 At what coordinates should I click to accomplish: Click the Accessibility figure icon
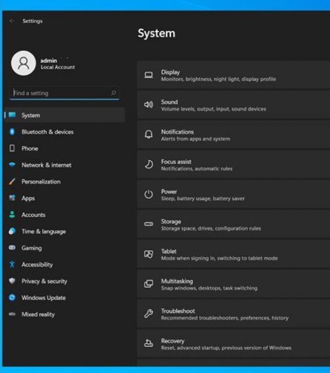[12, 264]
